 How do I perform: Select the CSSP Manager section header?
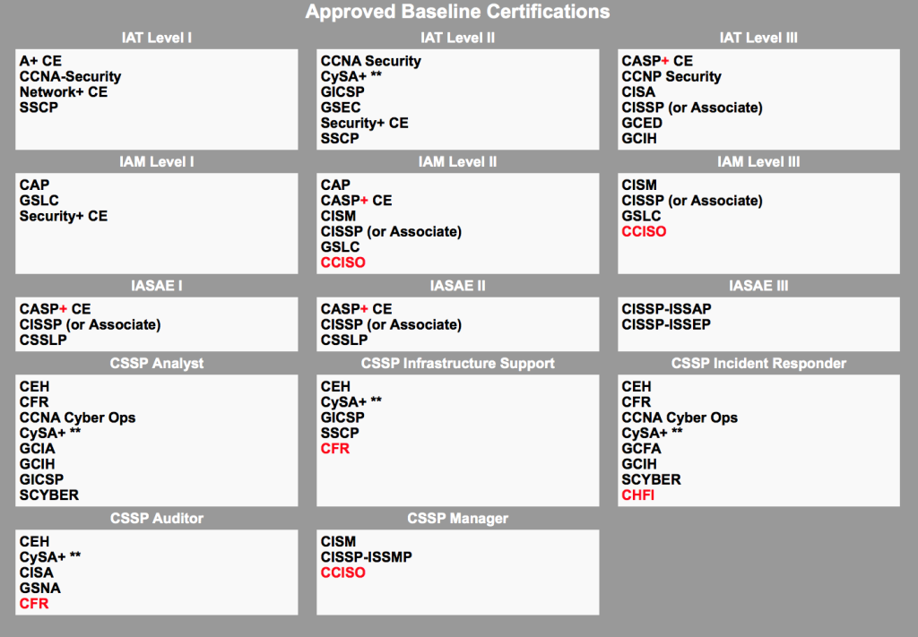click(x=457, y=518)
